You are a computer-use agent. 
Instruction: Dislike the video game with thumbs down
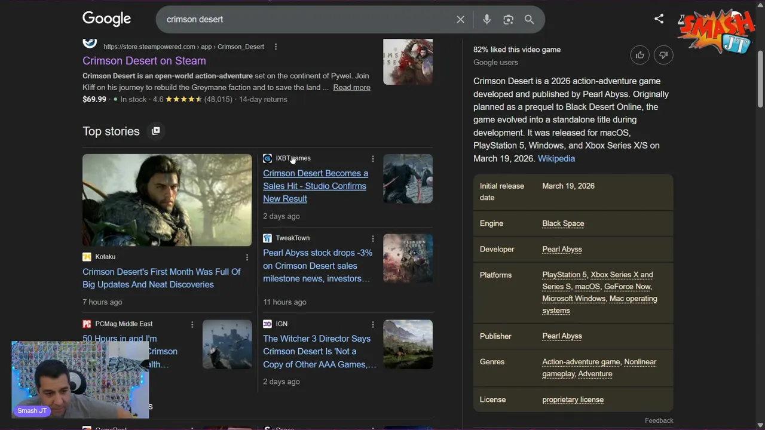tap(663, 55)
